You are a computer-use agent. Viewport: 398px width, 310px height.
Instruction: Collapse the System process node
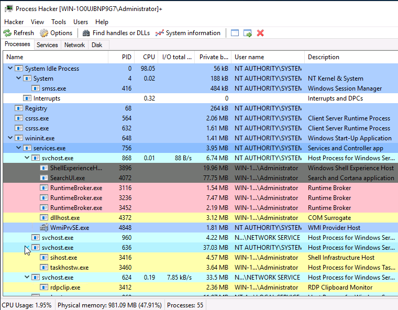point(18,78)
